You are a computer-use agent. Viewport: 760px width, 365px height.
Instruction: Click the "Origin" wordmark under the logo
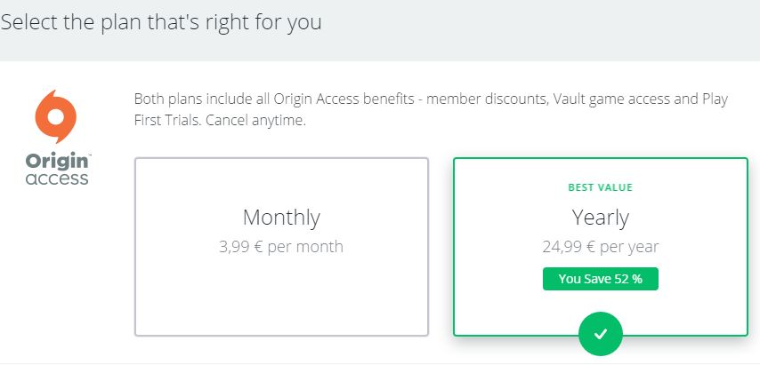click(x=57, y=162)
